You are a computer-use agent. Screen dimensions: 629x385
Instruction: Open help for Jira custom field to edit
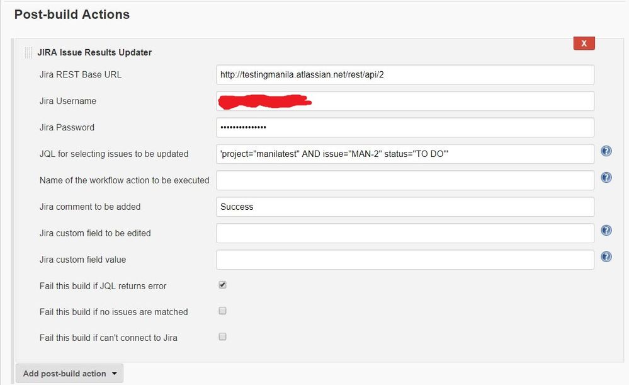coord(606,230)
